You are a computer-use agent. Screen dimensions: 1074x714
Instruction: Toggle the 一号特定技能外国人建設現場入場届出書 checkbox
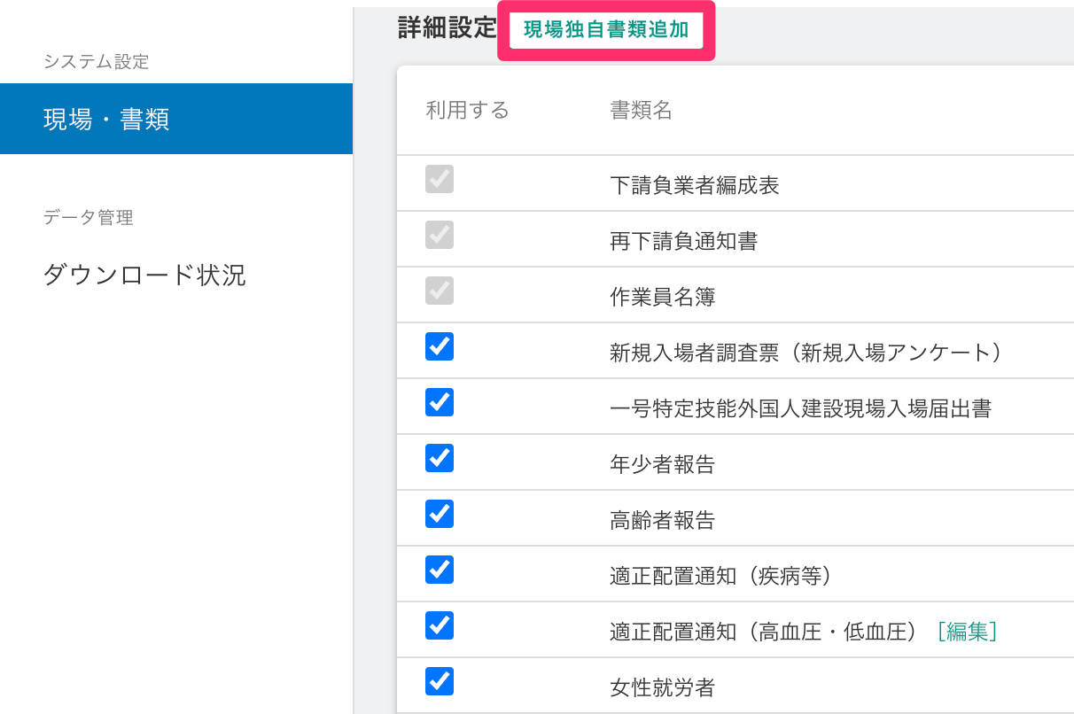click(x=440, y=402)
